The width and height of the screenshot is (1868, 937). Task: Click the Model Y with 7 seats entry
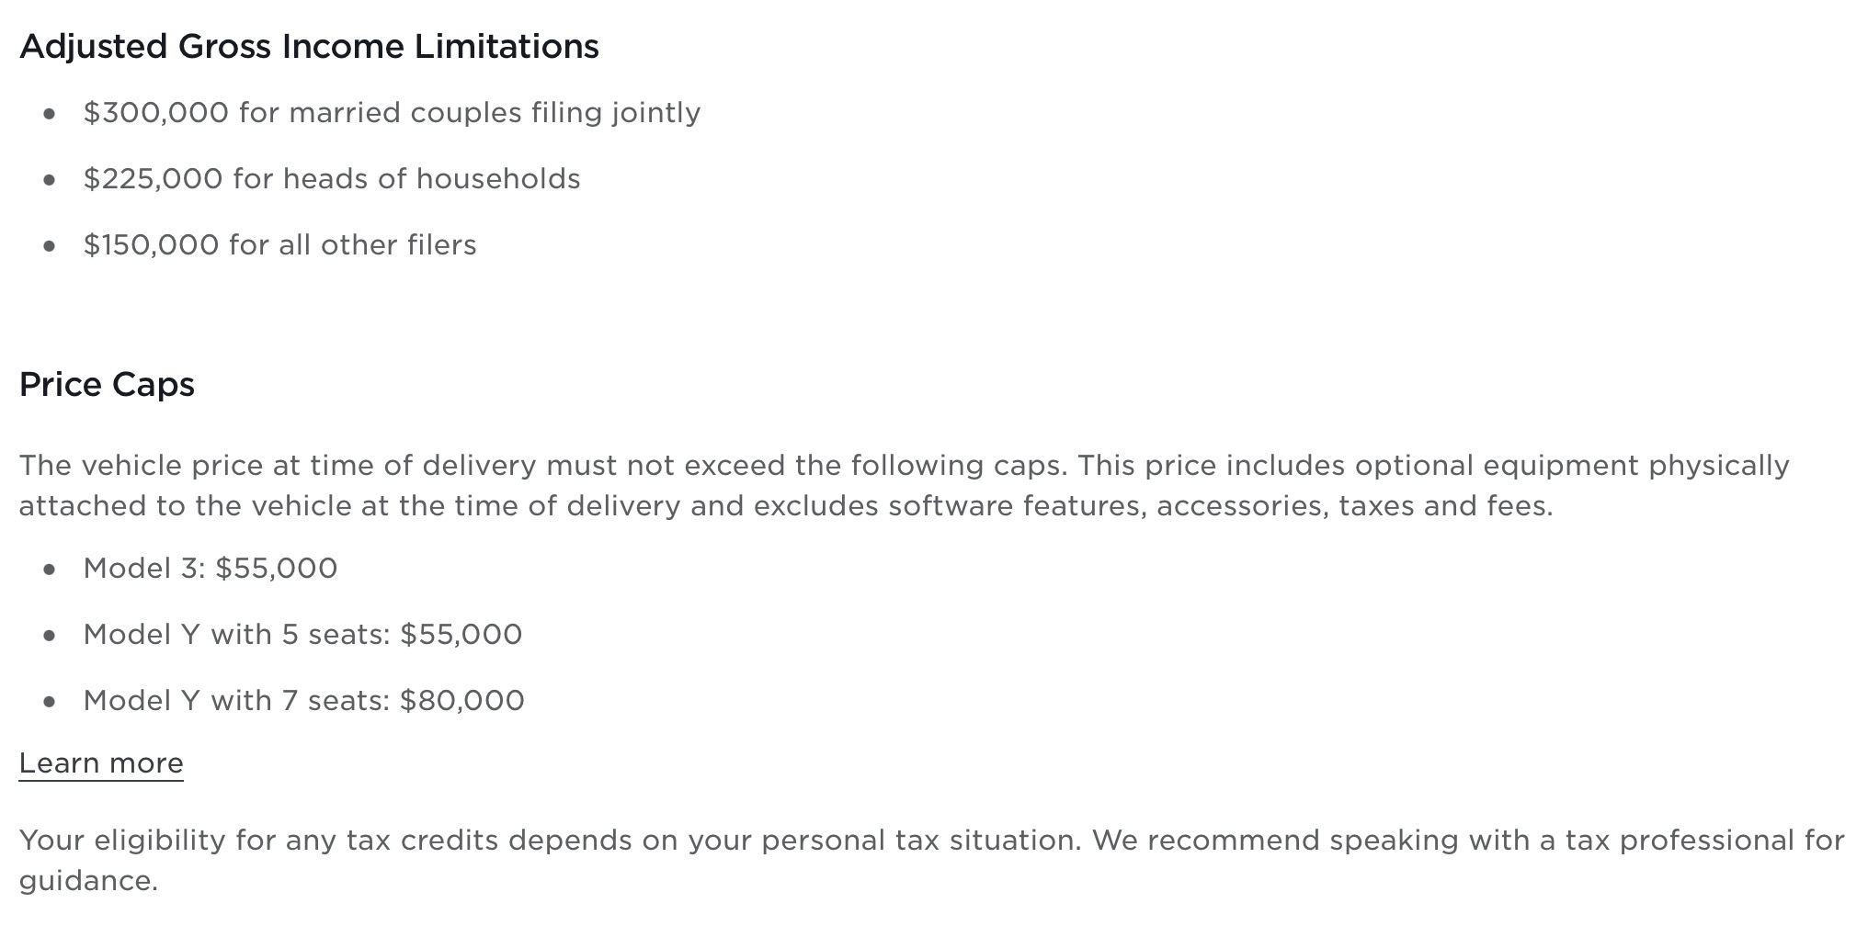pos(304,700)
